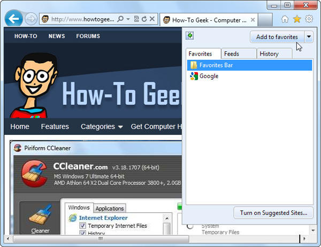This screenshot has height=247, width=321.
Task: Click the How-To Geek tab favicon
Action: (166, 20)
